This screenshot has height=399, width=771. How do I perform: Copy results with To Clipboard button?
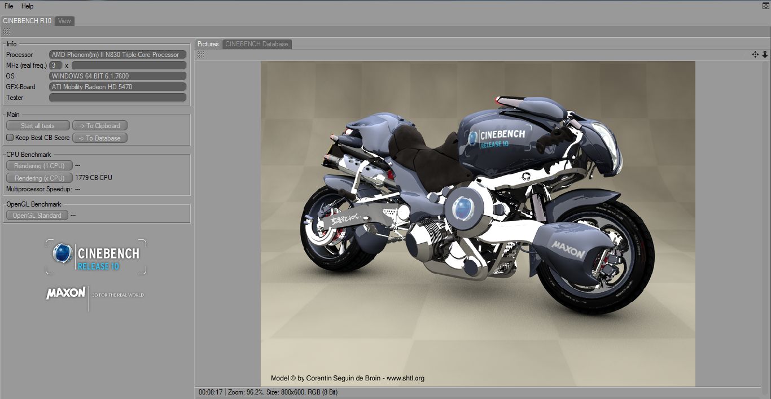coord(100,126)
